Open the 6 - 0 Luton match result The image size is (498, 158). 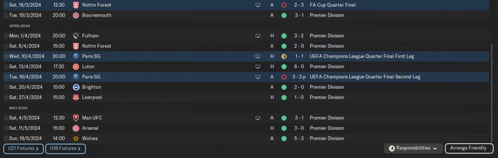pyautogui.click(x=299, y=67)
